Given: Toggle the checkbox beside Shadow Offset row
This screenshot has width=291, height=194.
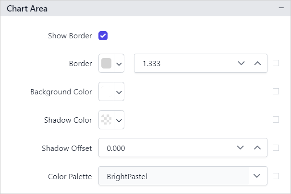Looking at the screenshot, I should pos(276,148).
